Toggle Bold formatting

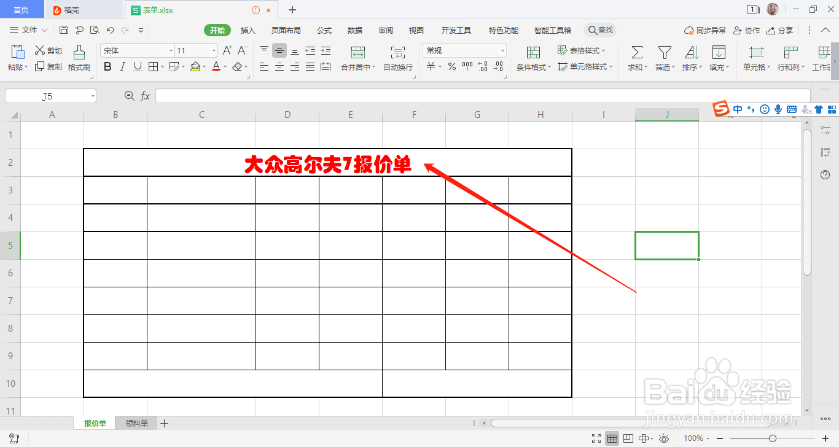tap(107, 66)
